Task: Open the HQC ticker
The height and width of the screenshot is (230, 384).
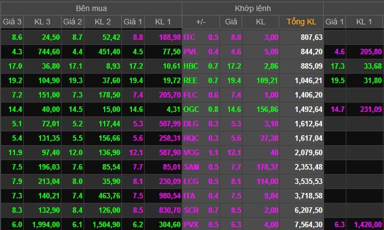Action: 190,138
